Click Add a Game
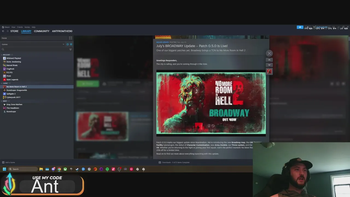Screen dimensions: 350x197 click(x=8, y=163)
